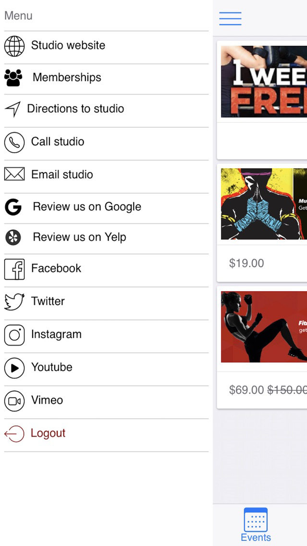The image size is (307, 546).
Task: Open the Memberships people icon
Action: coord(13,78)
